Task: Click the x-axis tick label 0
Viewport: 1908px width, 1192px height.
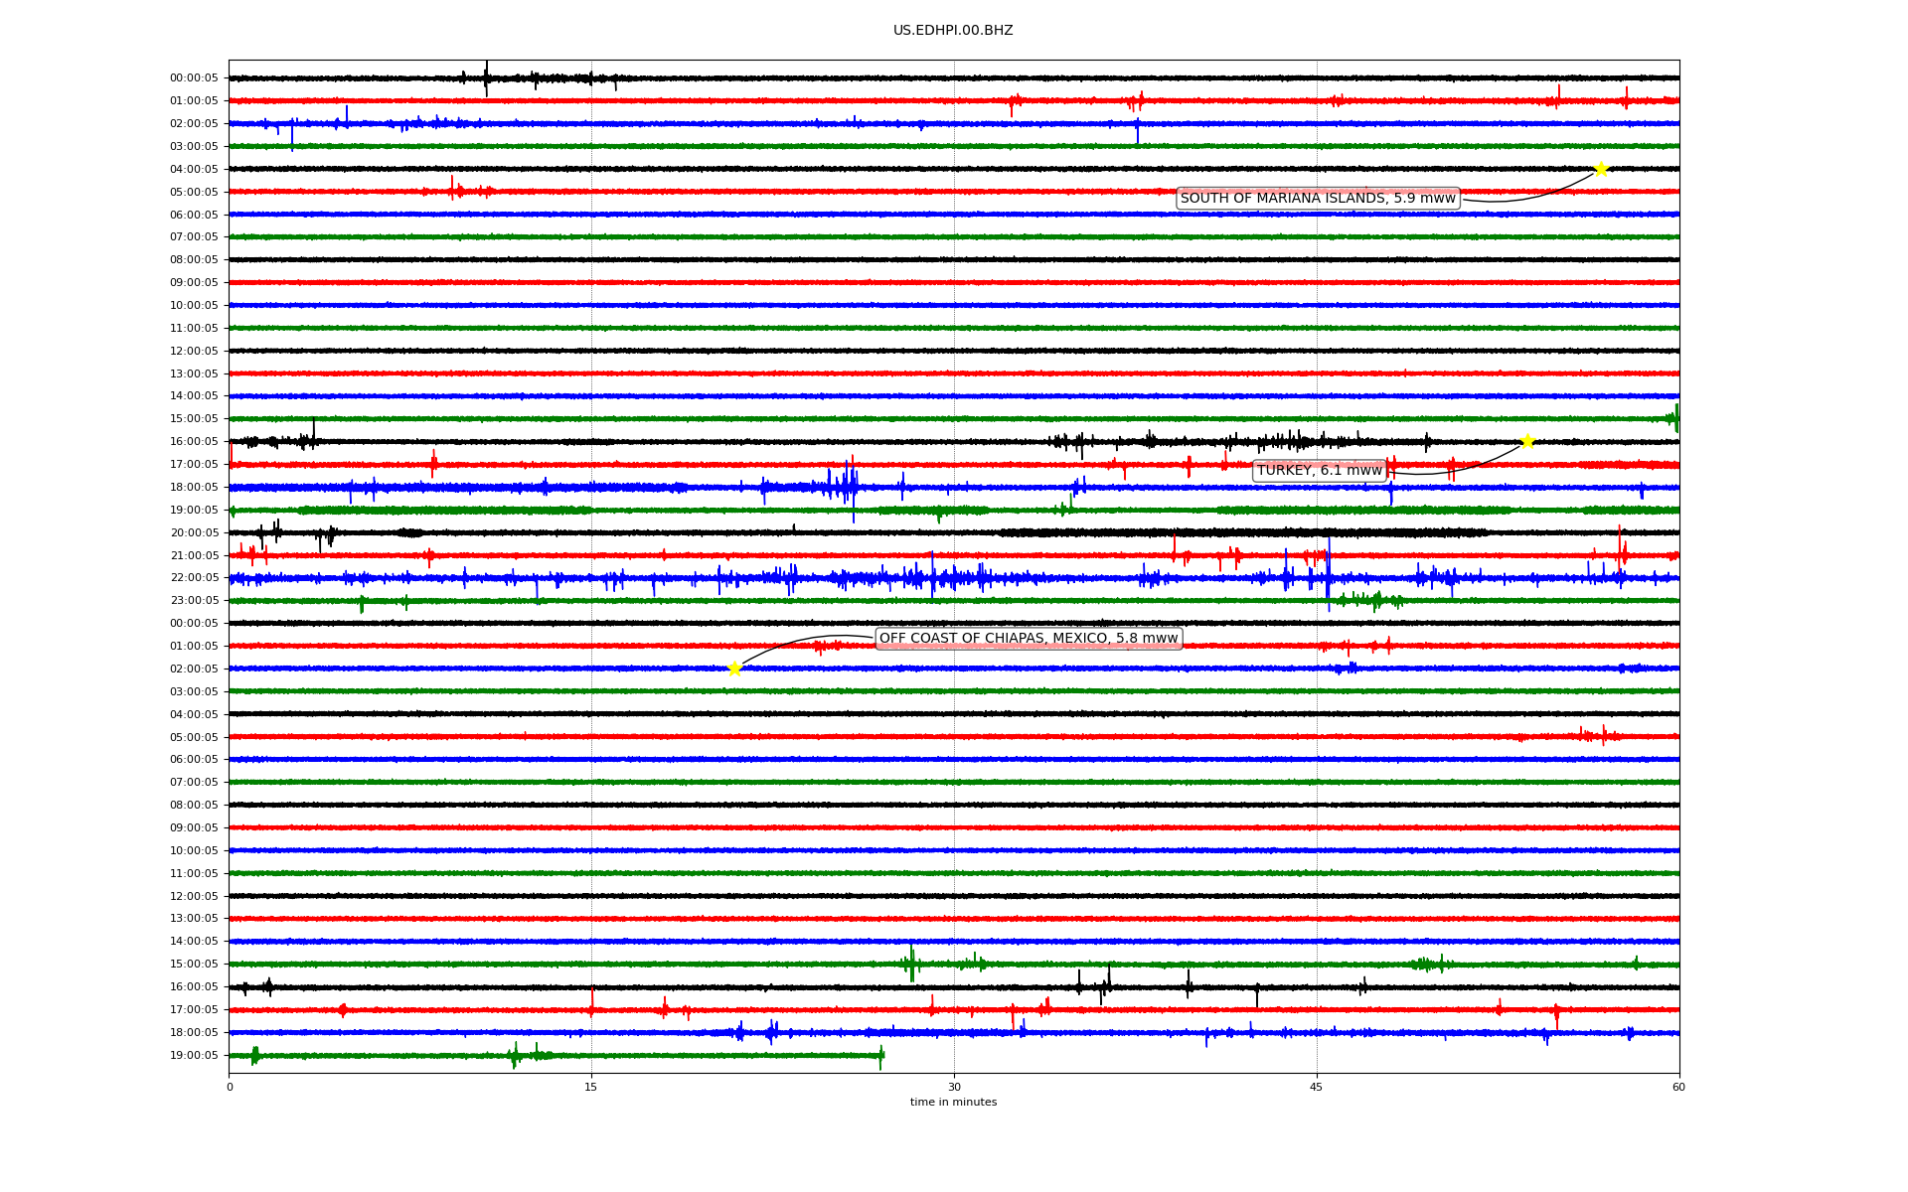Action: coord(230,1087)
